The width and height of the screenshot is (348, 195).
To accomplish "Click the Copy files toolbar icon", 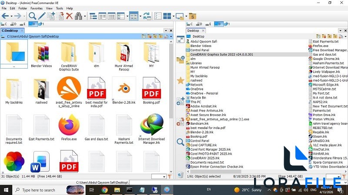I will (x=51, y=16).
